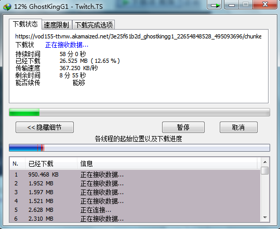
Task: Switch to the 速度限制 tab
Action: (57, 25)
